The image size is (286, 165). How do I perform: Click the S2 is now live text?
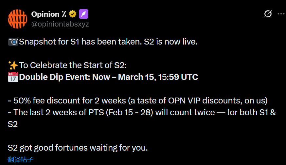(x=170, y=42)
